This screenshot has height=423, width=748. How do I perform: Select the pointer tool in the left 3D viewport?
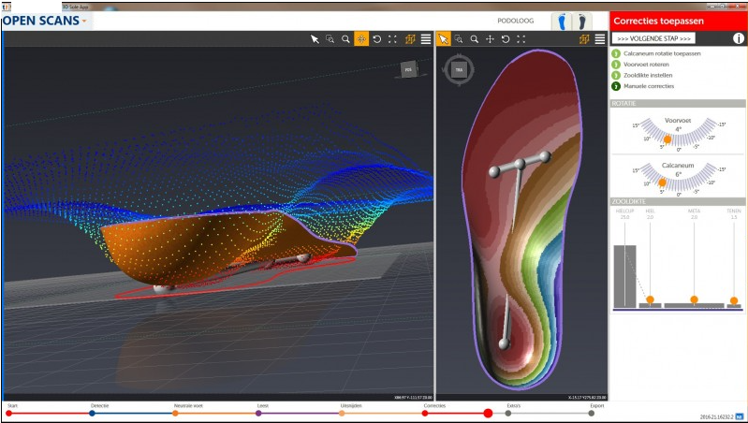pyautogui.click(x=315, y=39)
